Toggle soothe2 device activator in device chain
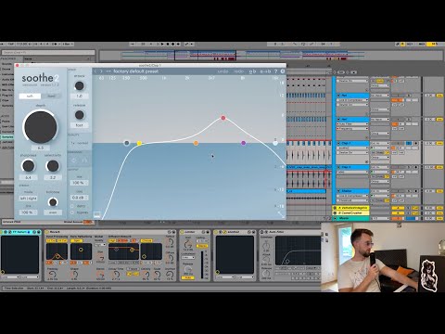The height and width of the screenshot is (334, 445). pyautogui.click(x=216, y=232)
